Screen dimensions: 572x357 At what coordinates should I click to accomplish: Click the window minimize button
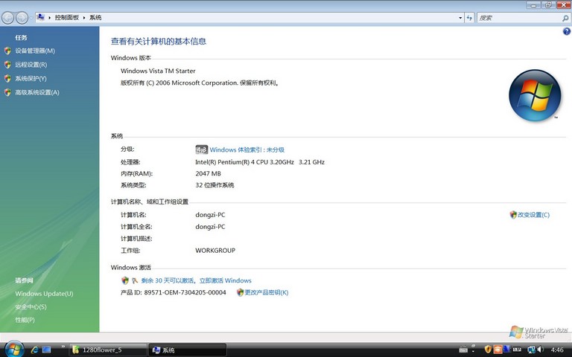pyautogui.click(x=534, y=5)
